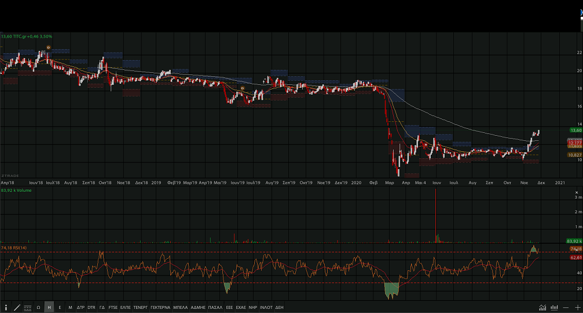Zoom out with the minus icon
The image size is (583, 313).
click(x=566, y=308)
